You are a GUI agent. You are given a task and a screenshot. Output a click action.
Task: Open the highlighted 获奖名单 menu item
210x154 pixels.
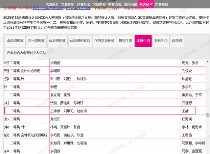click(x=146, y=4)
